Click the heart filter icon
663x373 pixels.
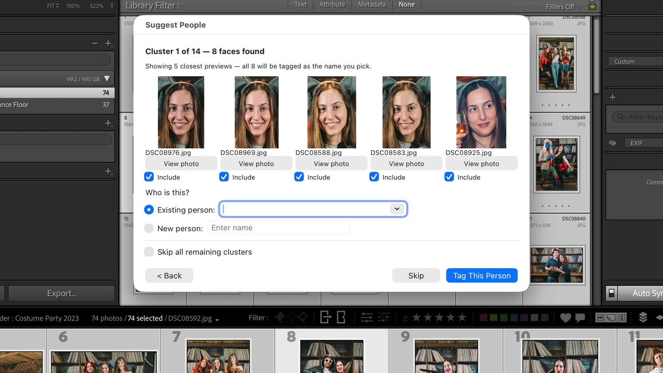pyautogui.click(x=566, y=318)
